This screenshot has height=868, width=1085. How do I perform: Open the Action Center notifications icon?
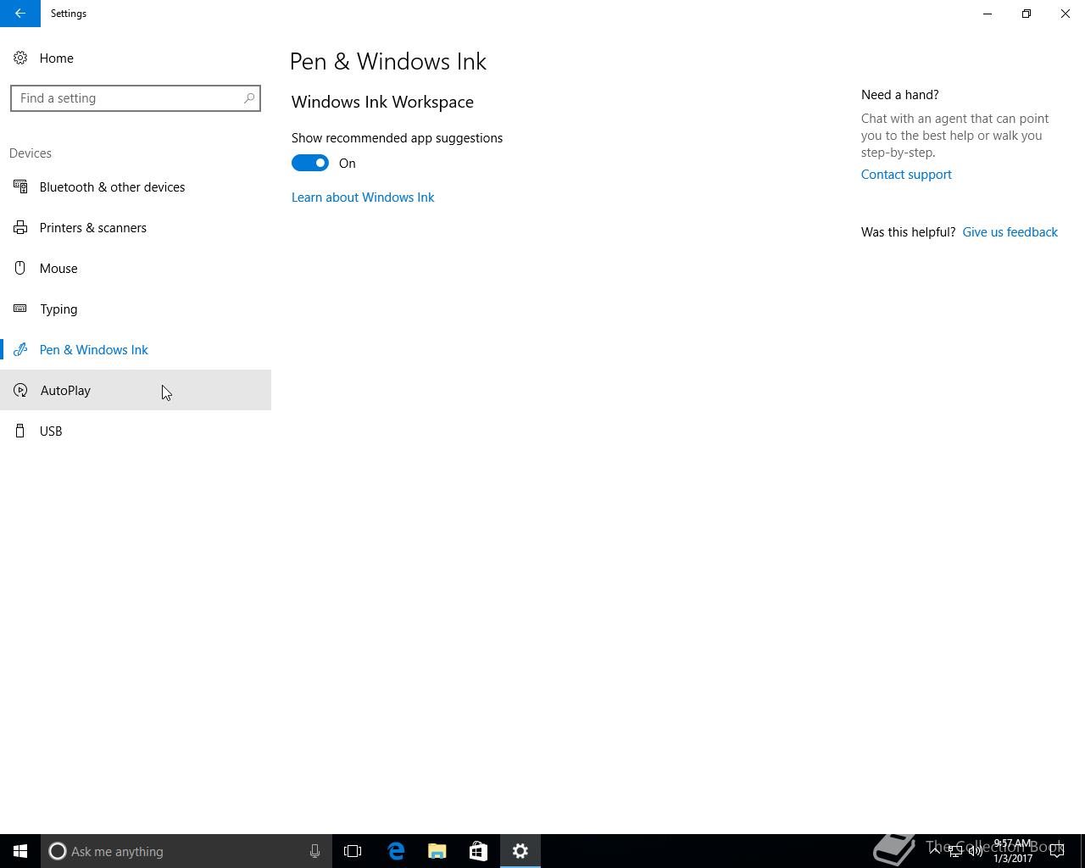(1057, 851)
